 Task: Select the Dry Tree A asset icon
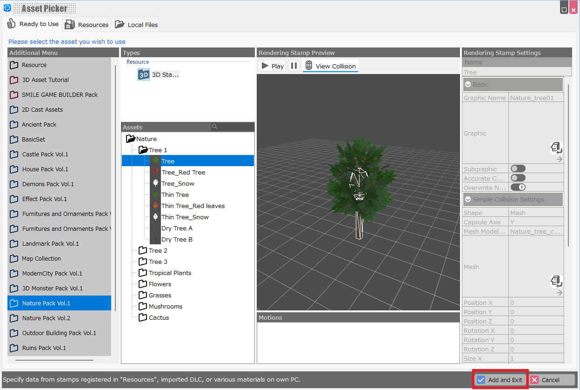point(156,228)
